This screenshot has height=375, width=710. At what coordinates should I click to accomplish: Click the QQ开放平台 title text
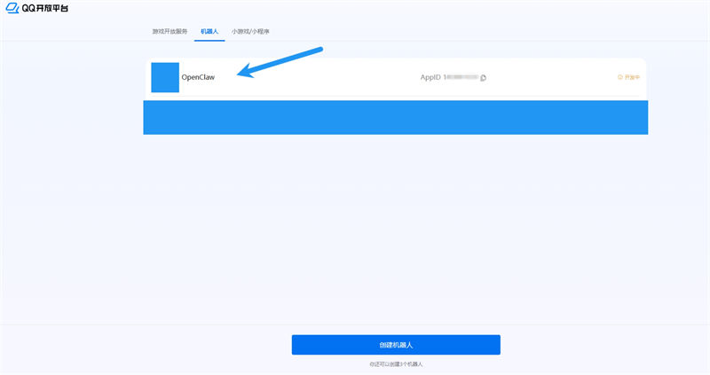click(x=44, y=8)
